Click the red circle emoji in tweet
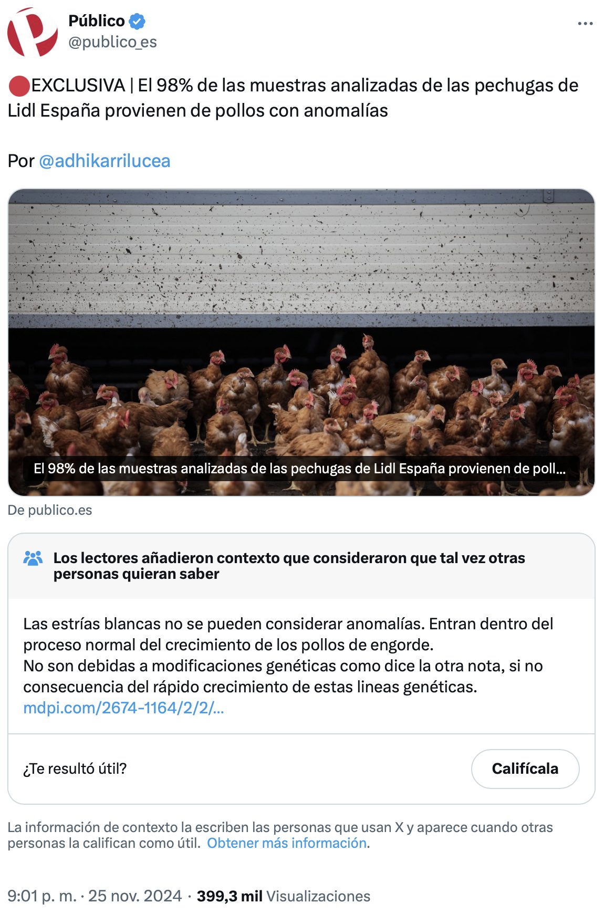Screen dimensions: 604x914 (19, 86)
